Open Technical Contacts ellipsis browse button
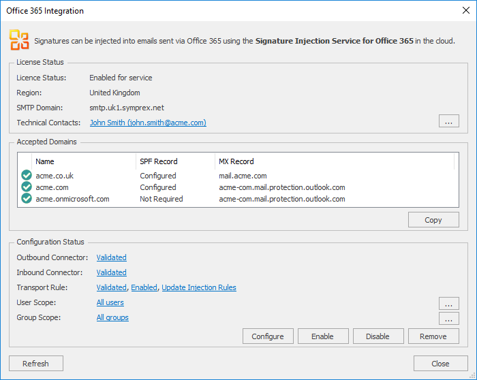477x380 pixels. click(448, 121)
